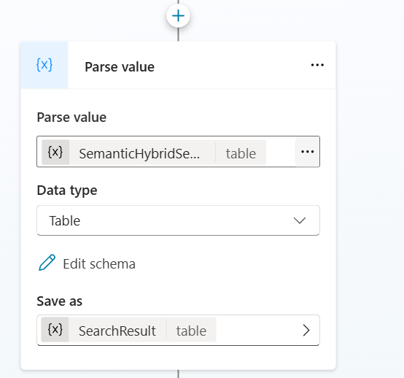Viewport: 404px width, 378px height.
Task: Open the Parse value node options menu
Action: coord(317,65)
